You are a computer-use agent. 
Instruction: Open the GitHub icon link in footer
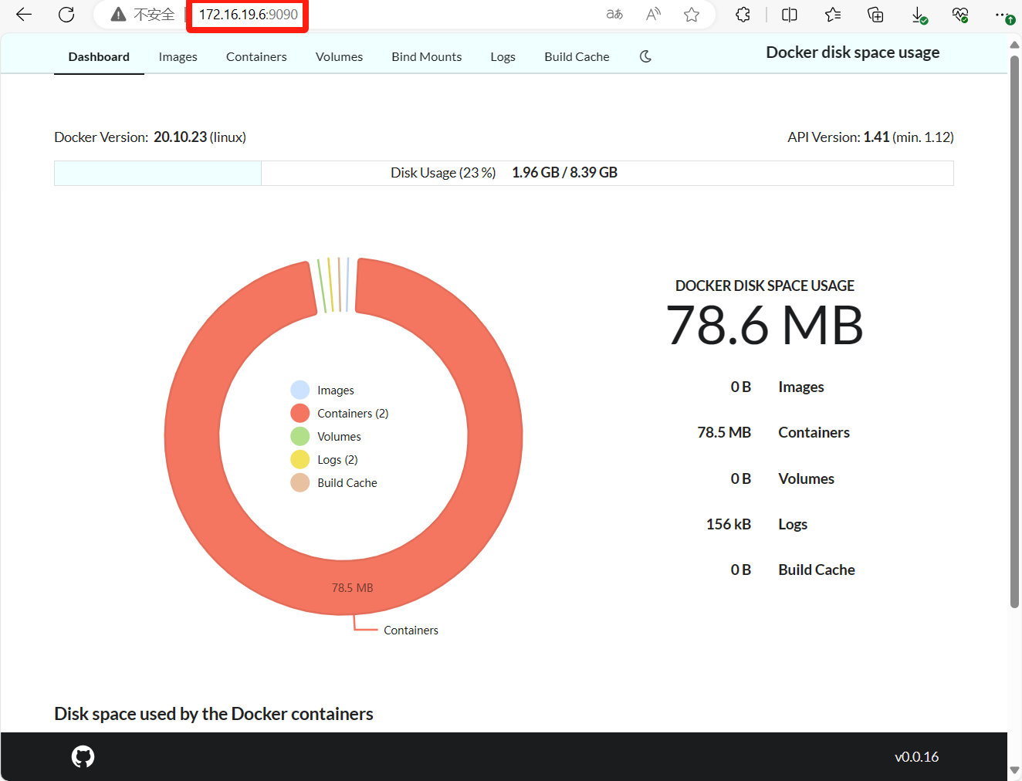83,756
